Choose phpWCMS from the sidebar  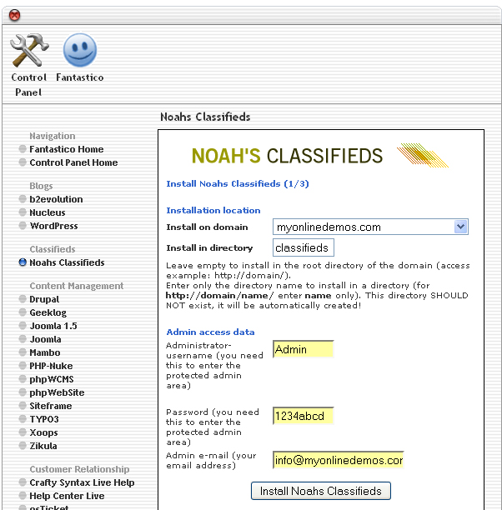(x=52, y=379)
